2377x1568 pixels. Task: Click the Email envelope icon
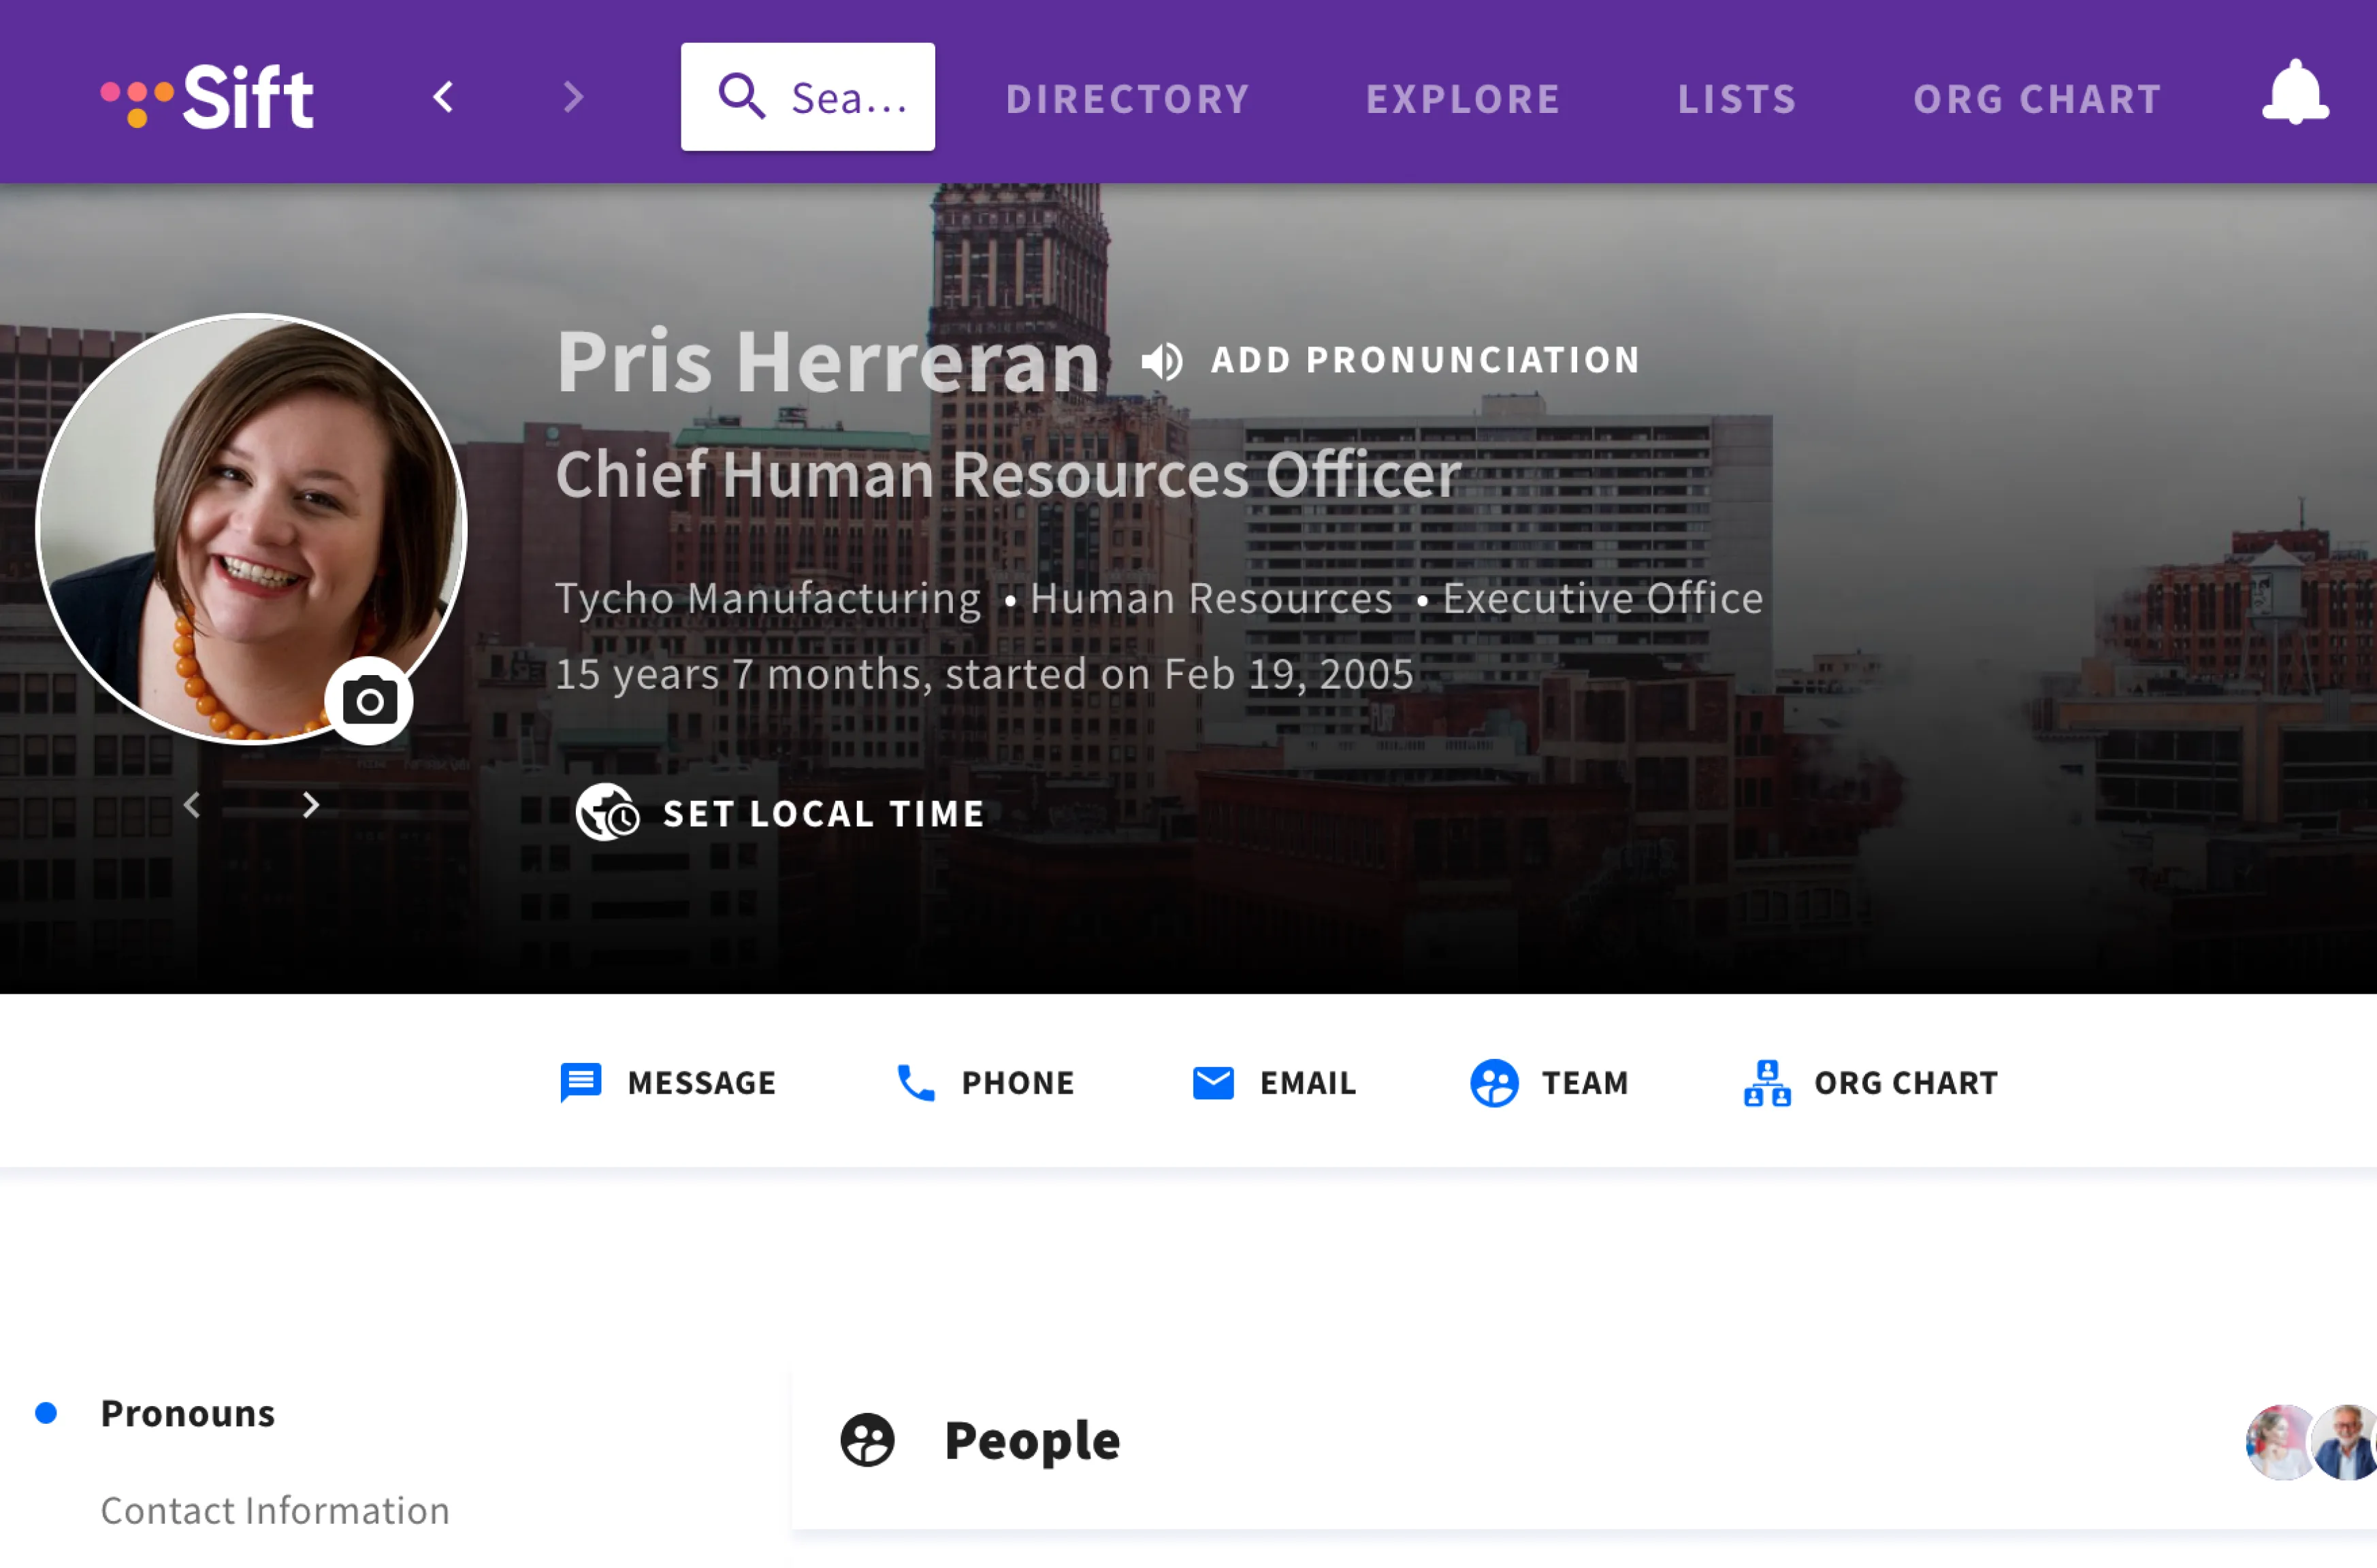pyautogui.click(x=1213, y=1082)
